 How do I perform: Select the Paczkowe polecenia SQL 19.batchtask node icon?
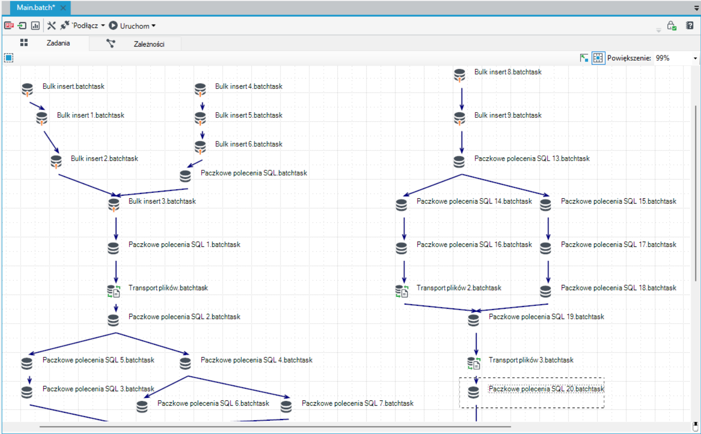tap(473, 319)
